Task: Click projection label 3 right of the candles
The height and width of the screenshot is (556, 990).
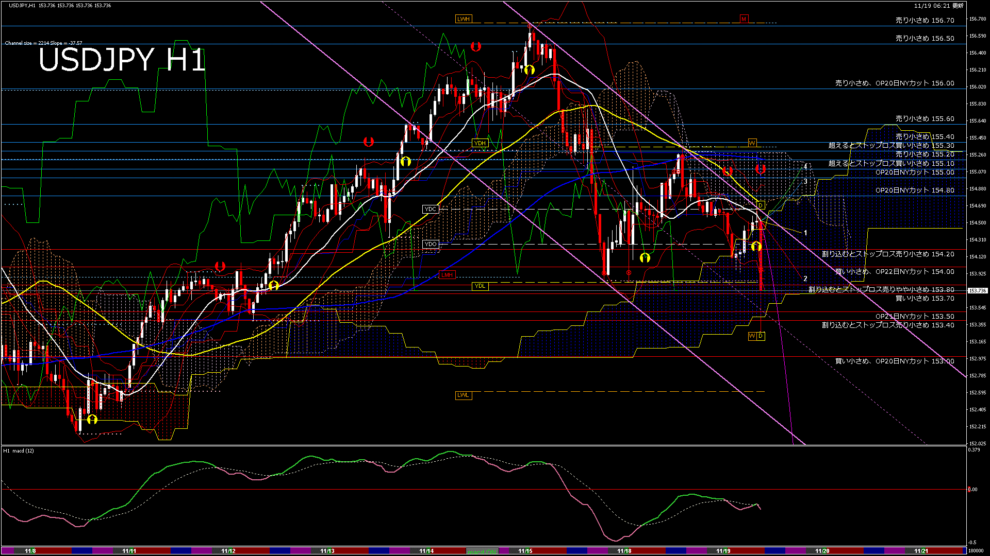Action: point(805,182)
